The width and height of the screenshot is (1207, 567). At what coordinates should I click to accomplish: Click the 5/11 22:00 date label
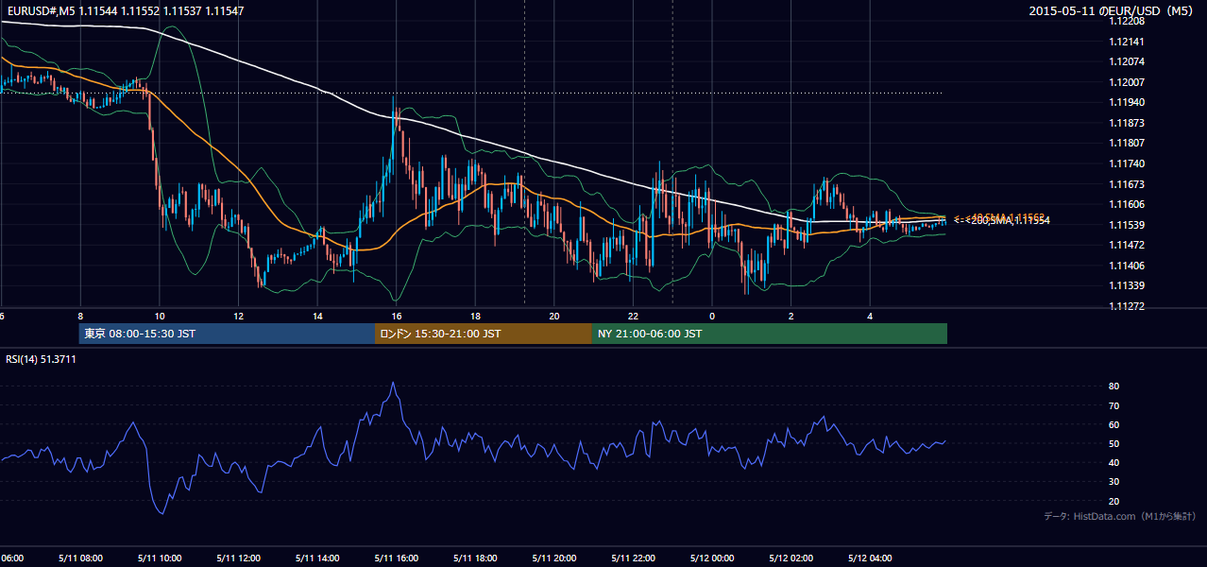[x=634, y=558]
